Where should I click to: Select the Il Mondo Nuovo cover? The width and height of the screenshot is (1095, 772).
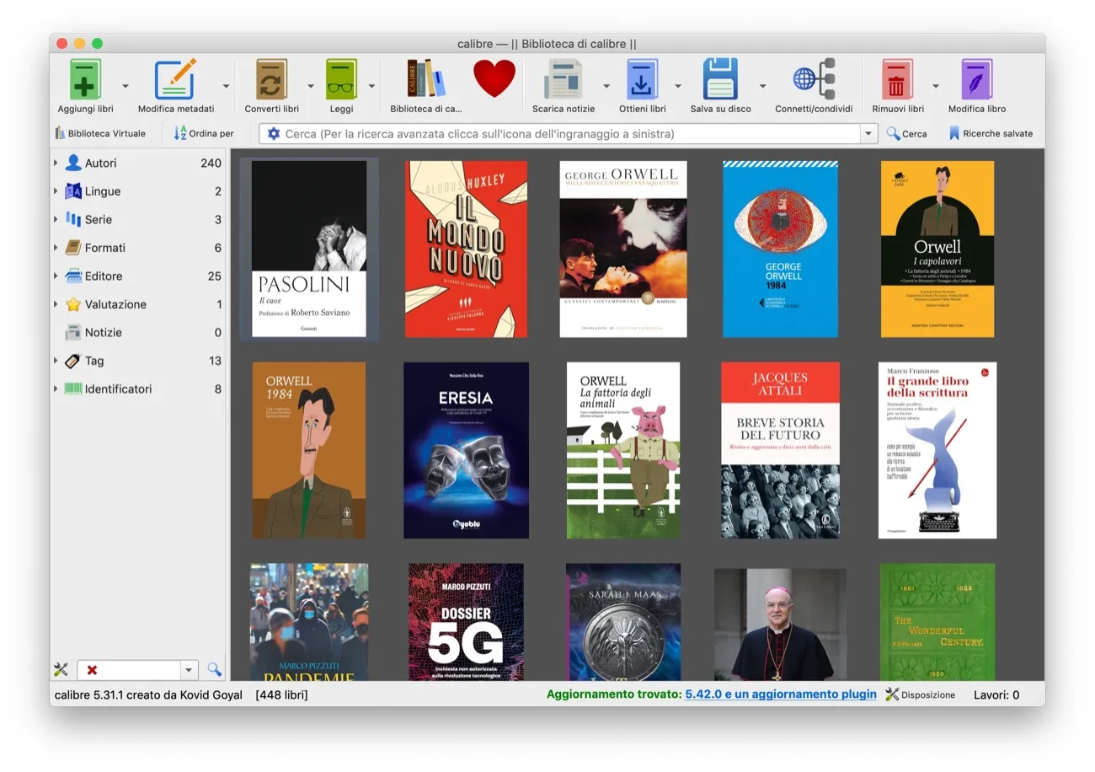tap(466, 249)
